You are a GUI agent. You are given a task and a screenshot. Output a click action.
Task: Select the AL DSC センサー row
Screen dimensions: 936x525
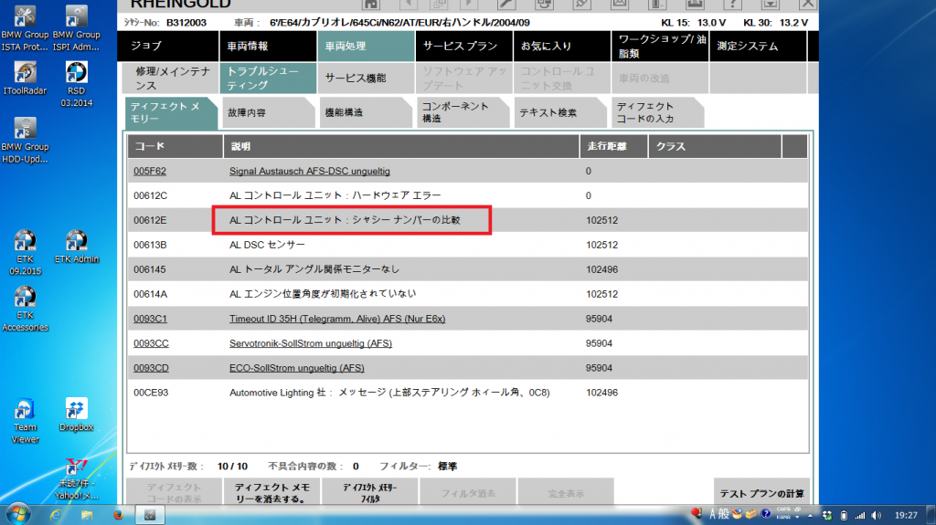tap(467, 245)
